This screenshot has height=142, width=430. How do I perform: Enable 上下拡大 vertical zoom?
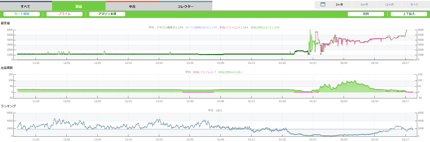(409, 14)
